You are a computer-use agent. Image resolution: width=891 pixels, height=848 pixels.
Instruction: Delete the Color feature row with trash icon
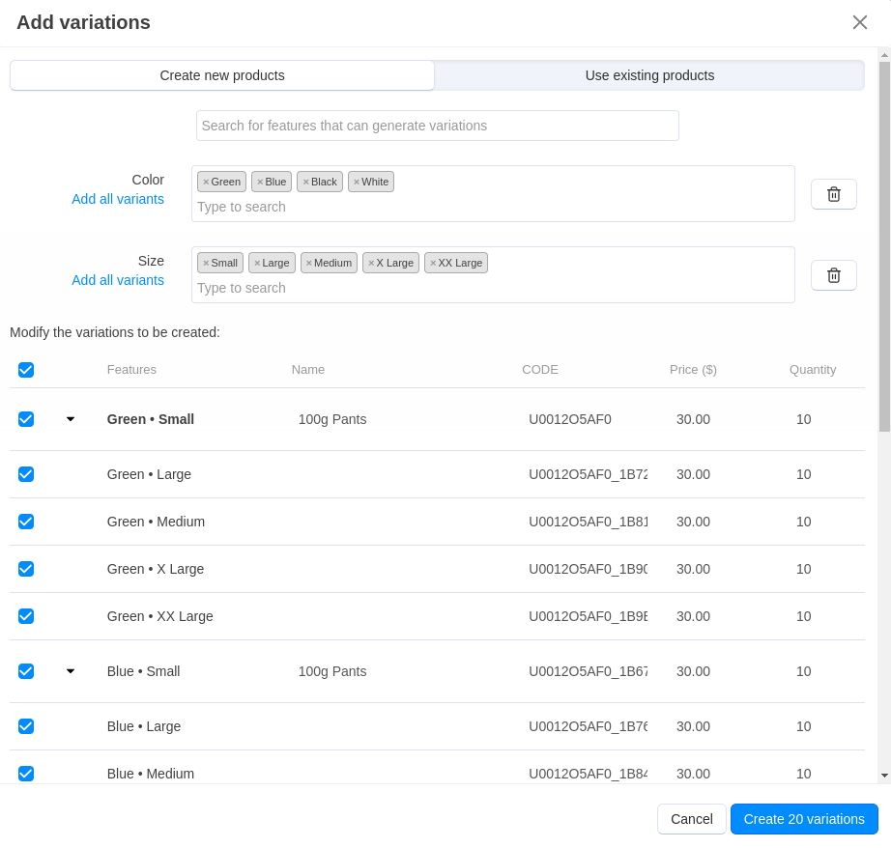click(x=833, y=194)
